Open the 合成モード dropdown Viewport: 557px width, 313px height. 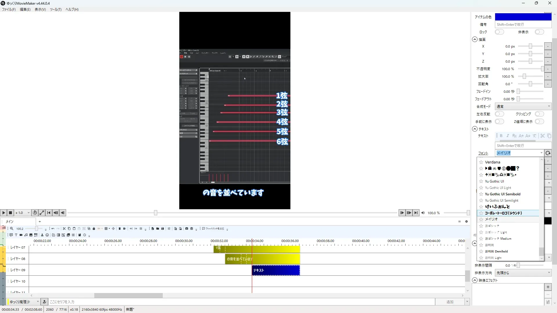point(523,106)
